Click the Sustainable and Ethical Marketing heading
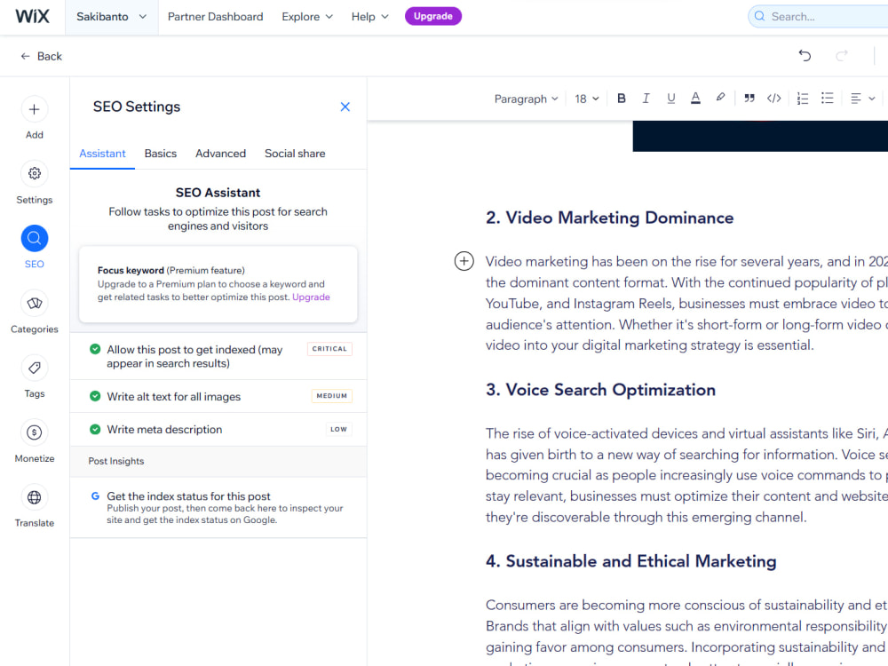 pos(630,561)
